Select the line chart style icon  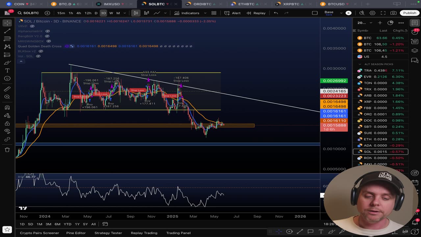point(157,13)
